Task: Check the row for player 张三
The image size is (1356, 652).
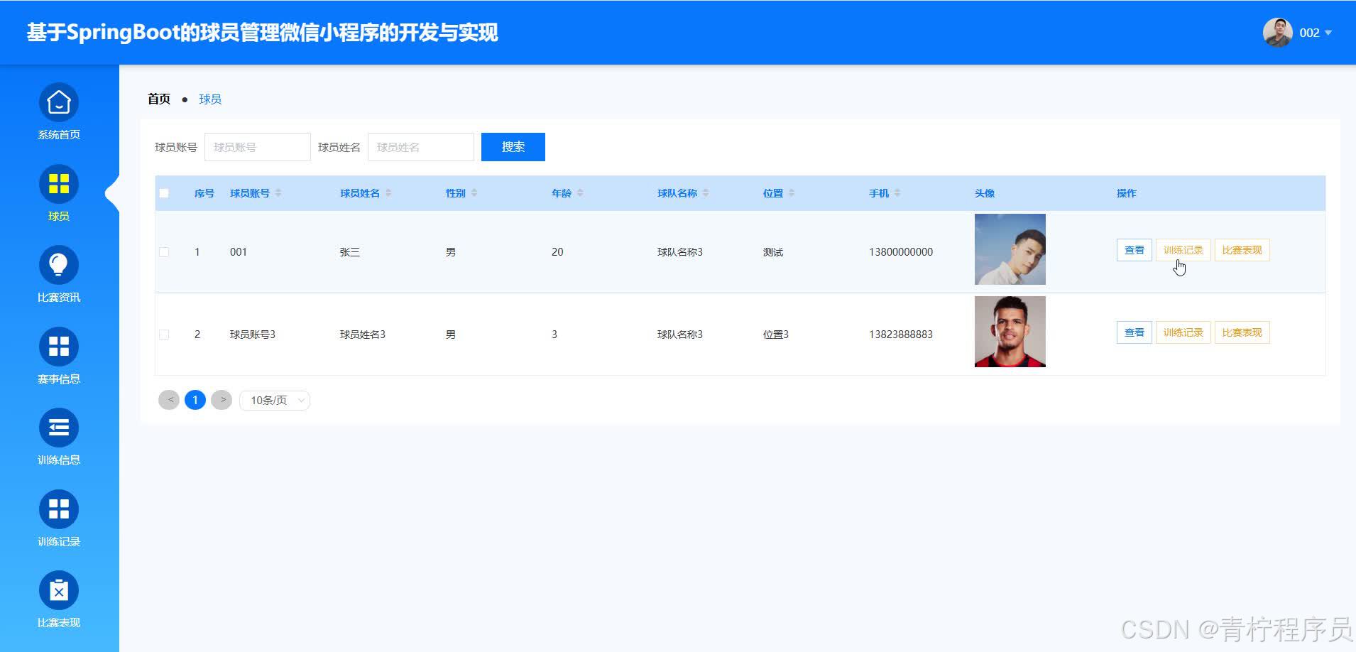Action: point(164,252)
